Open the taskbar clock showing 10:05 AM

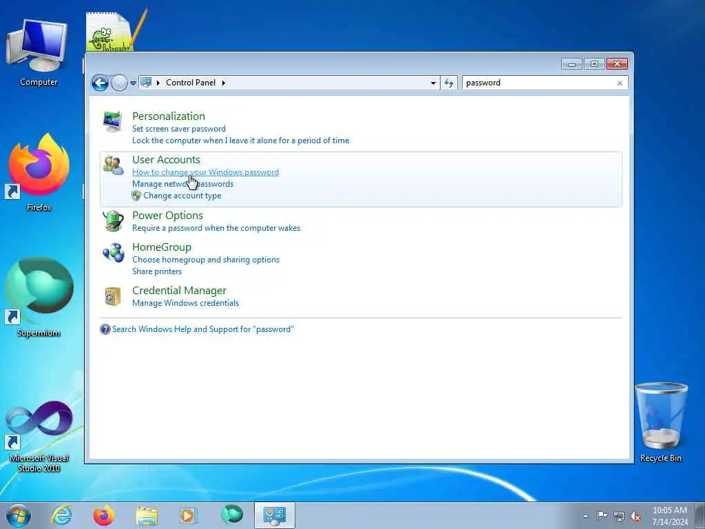click(x=670, y=516)
